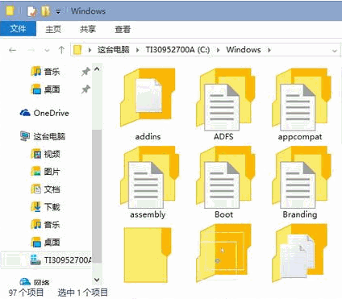Click the addins folder name label
The width and height of the screenshot is (342, 299).
coord(148,136)
